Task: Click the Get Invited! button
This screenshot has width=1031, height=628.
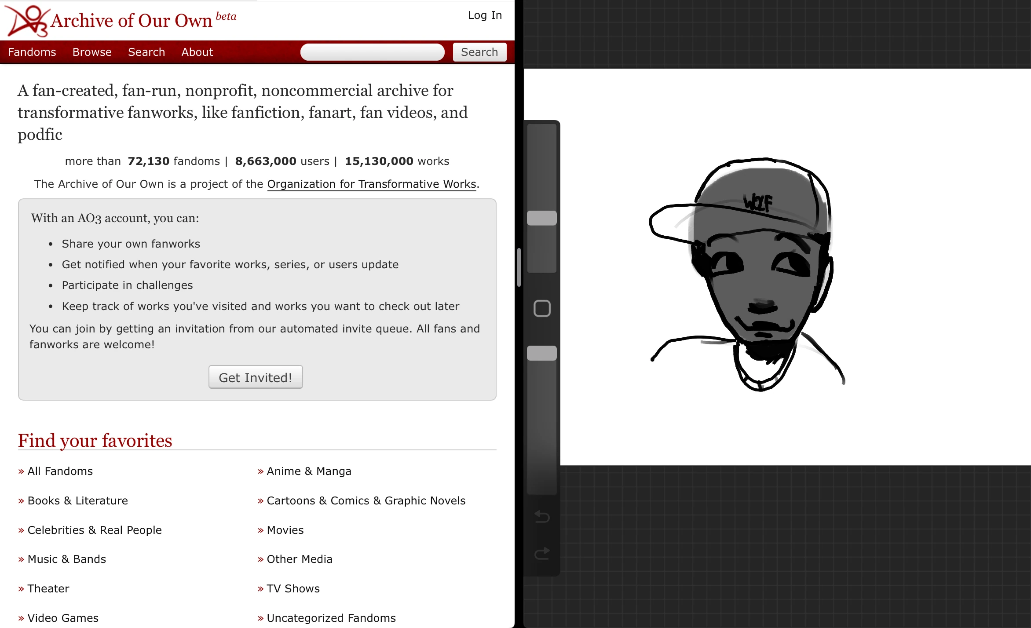Action: 256,377
